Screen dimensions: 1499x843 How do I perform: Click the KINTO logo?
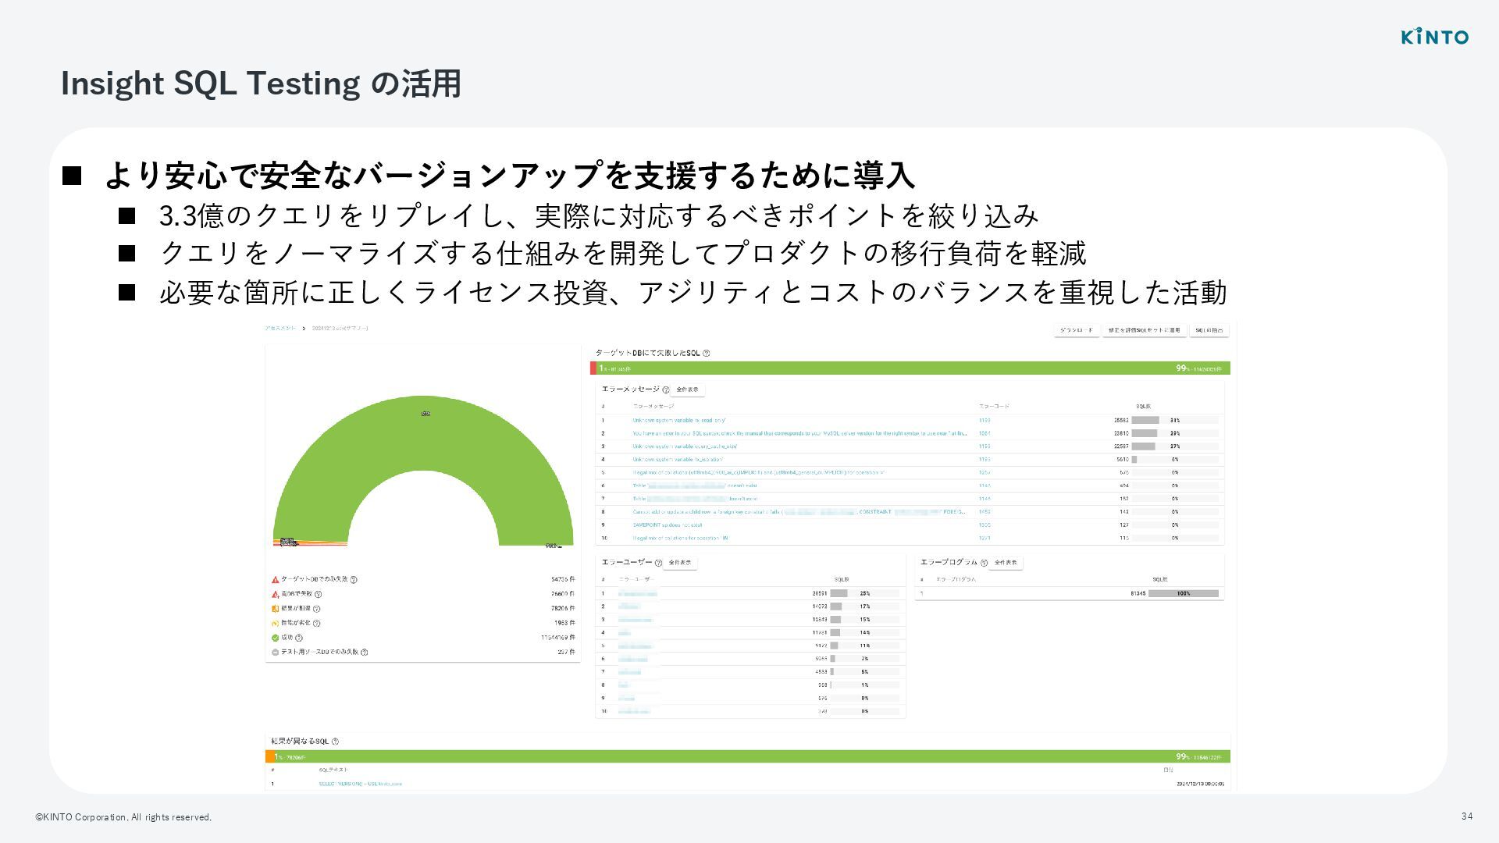pyautogui.click(x=1434, y=37)
